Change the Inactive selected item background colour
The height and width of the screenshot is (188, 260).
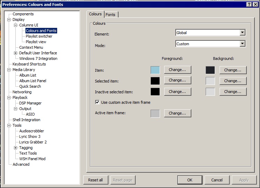233,92
